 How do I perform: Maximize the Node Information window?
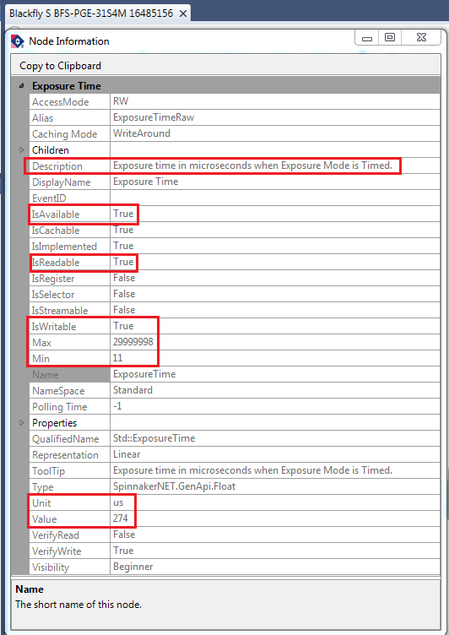(x=389, y=38)
